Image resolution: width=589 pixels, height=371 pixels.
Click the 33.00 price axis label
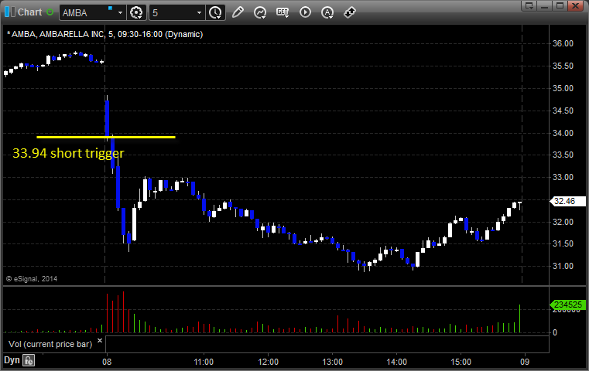(x=563, y=177)
